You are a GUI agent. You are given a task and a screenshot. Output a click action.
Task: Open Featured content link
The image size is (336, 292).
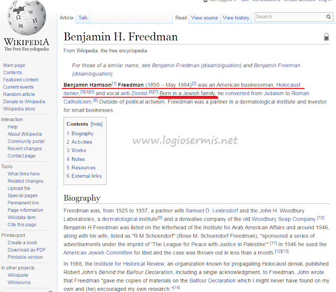pyautogui.click(x=20, y=80)
